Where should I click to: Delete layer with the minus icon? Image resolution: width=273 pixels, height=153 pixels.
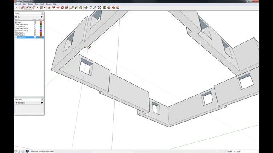[x=20, y=17]
